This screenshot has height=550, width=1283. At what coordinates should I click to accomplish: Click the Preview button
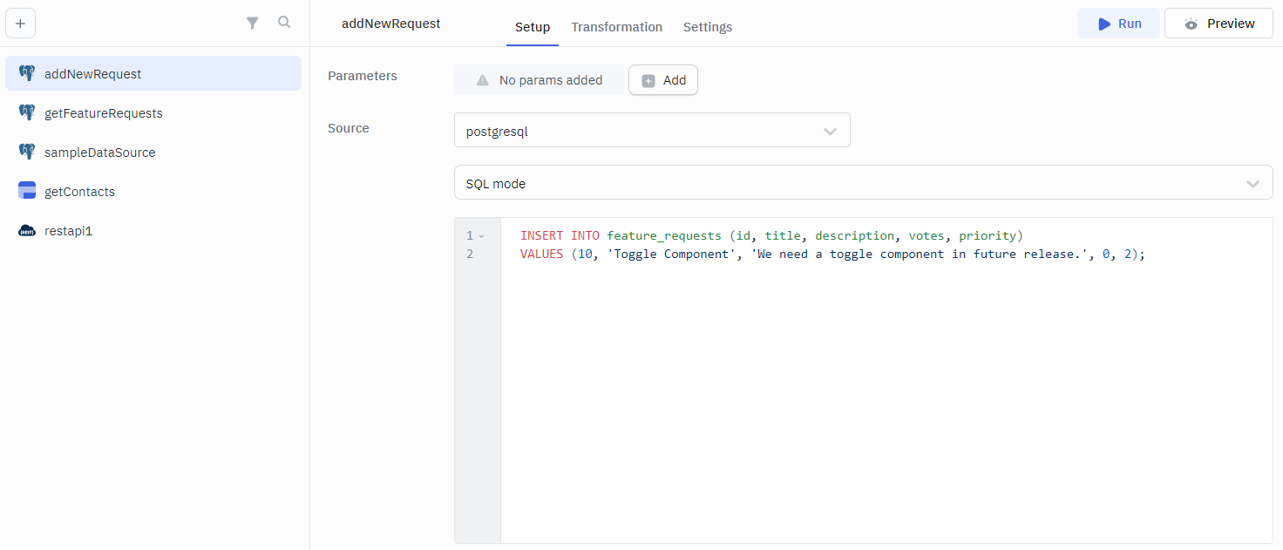coord(1219,24)
